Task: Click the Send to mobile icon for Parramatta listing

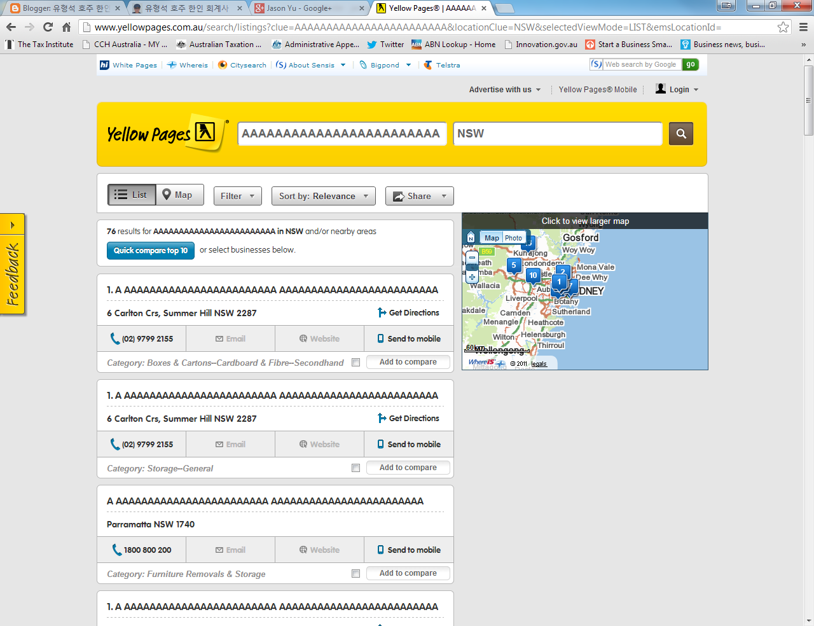Action: 380,550
